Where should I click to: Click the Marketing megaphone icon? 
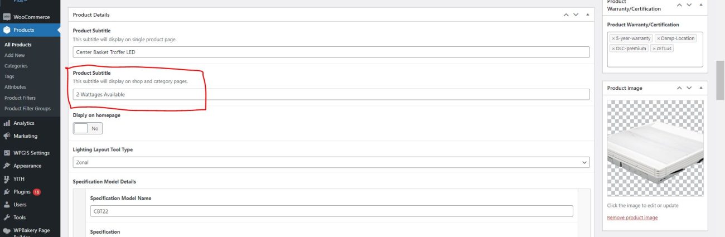7,136
